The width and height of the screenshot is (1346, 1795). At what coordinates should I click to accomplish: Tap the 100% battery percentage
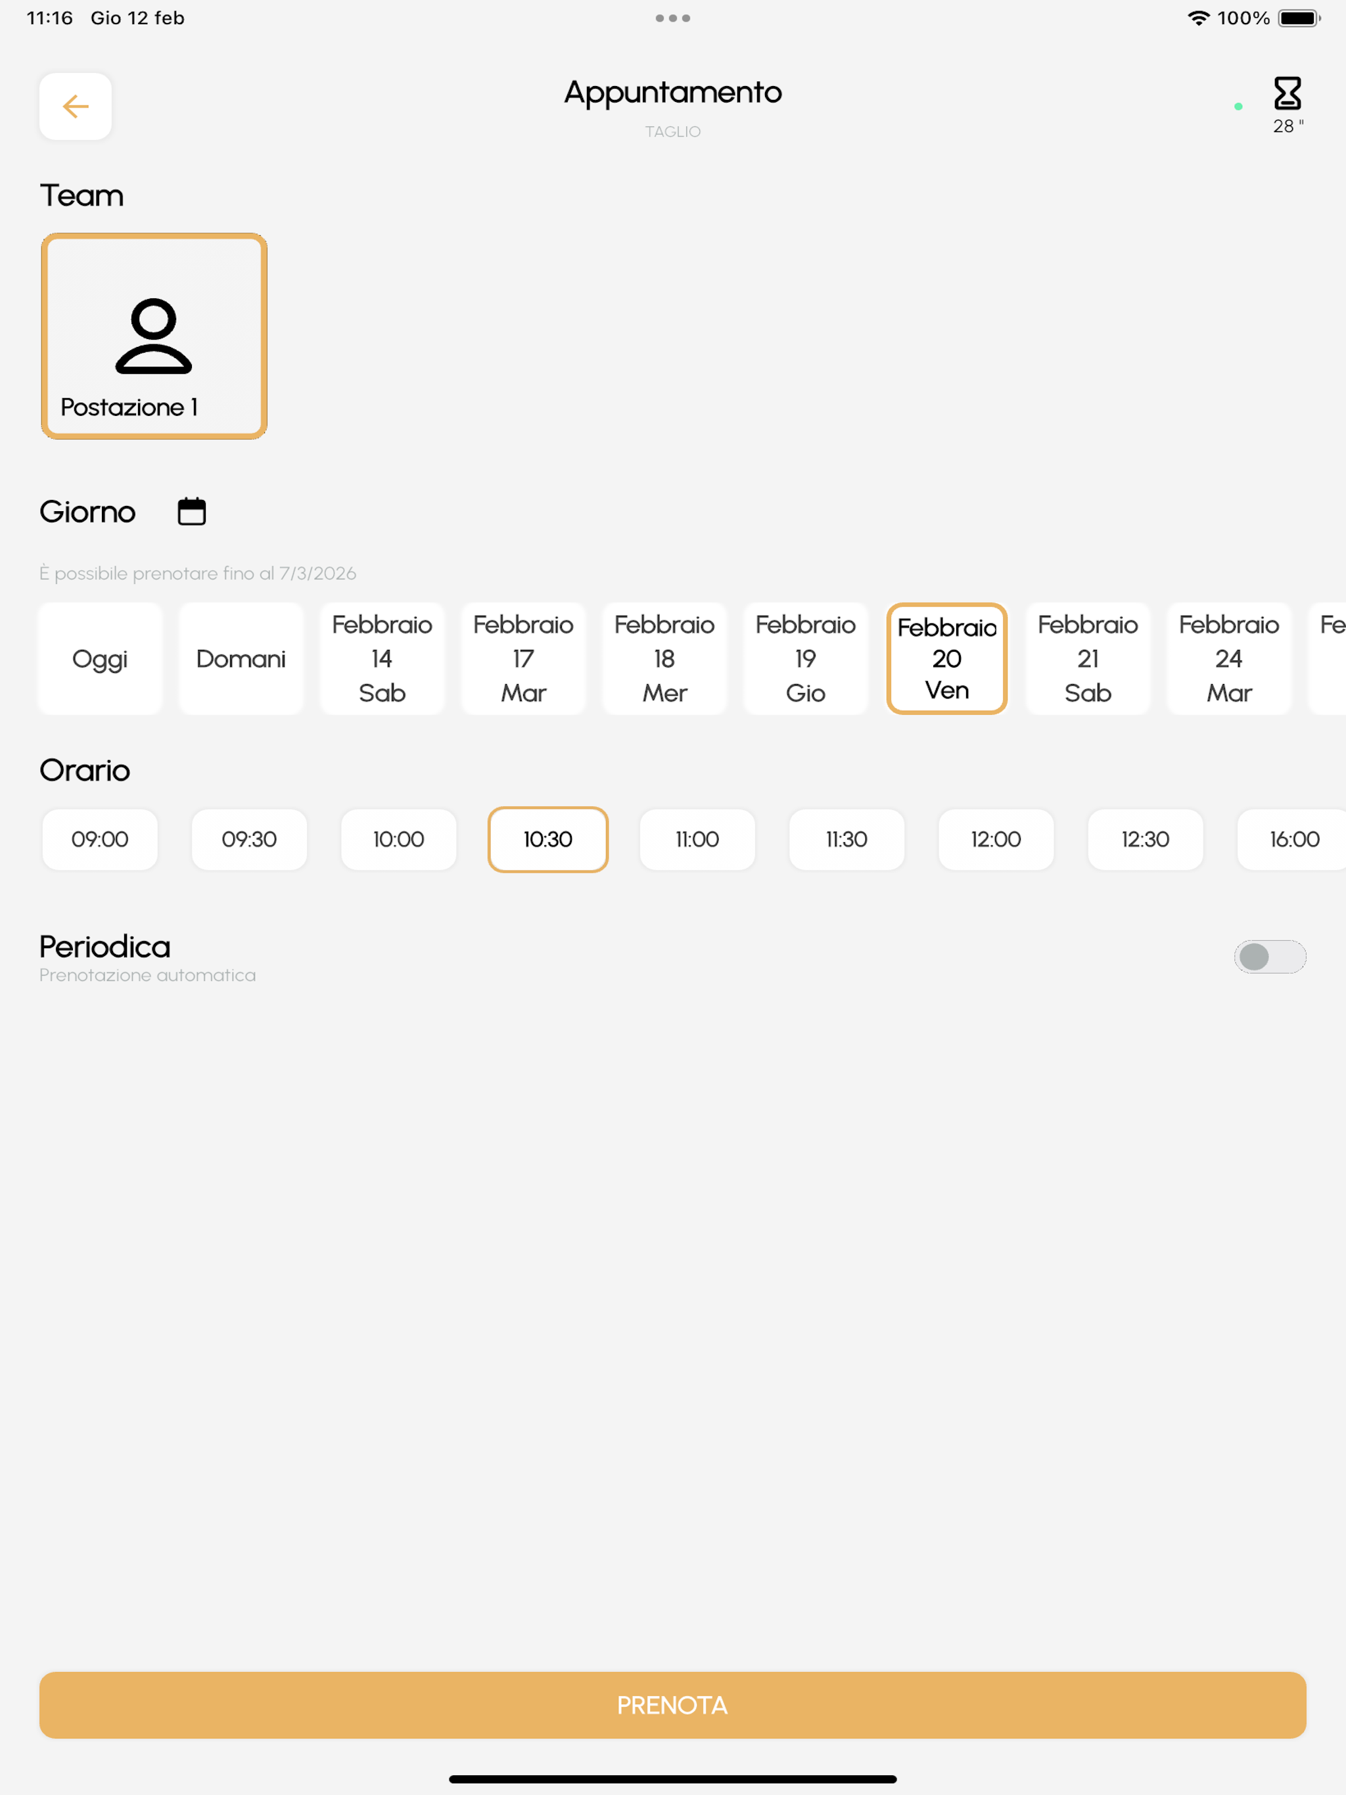[1243, 18]
